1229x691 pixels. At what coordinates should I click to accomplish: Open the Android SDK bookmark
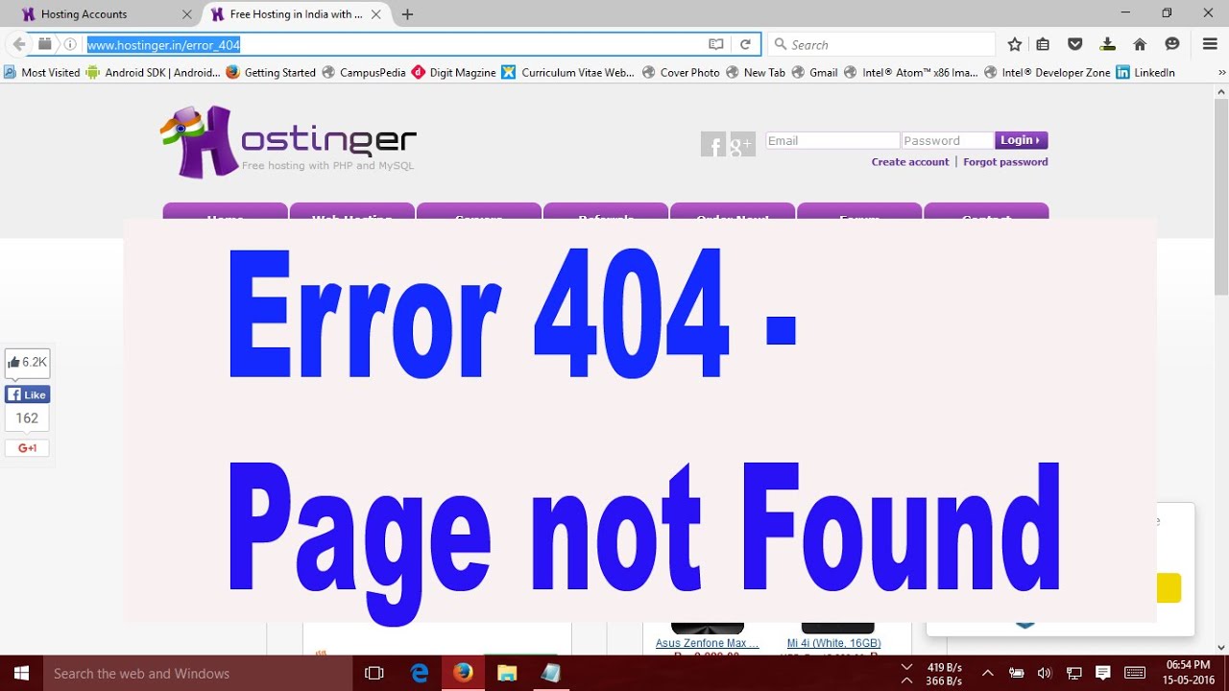click(x=154, y=72)
